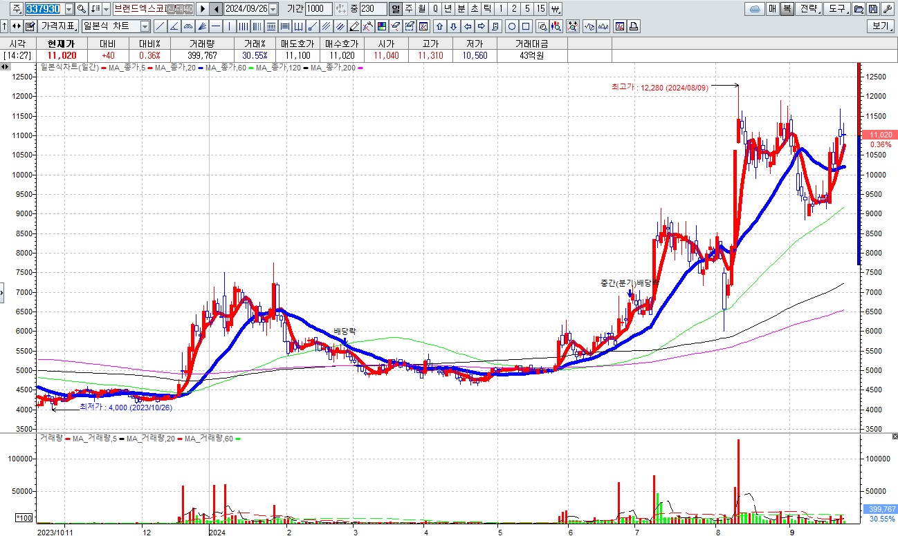
Task: Click the chart edit notepad icon
Action: tap(30, 26)
